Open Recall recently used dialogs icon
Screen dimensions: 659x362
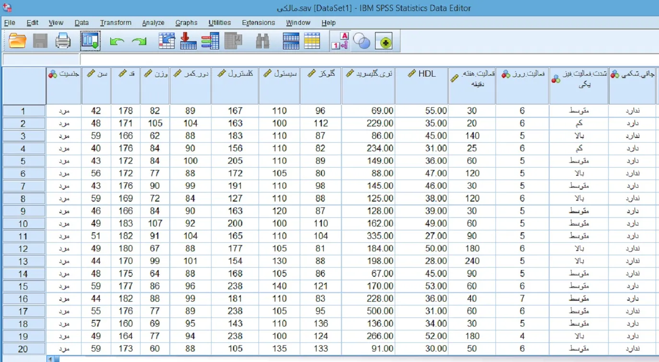[90, 41]
